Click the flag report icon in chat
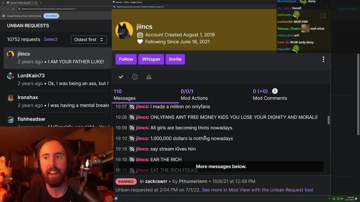Viewport: 360px width, 202px height. pyautogui.click(x=323, y=16)
